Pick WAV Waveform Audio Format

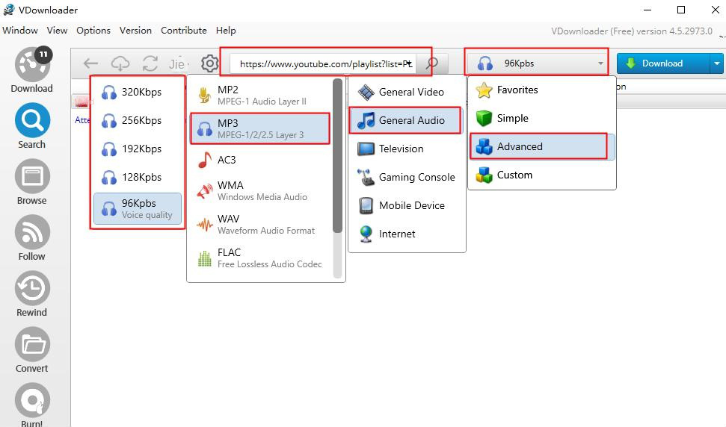(261, 224)
